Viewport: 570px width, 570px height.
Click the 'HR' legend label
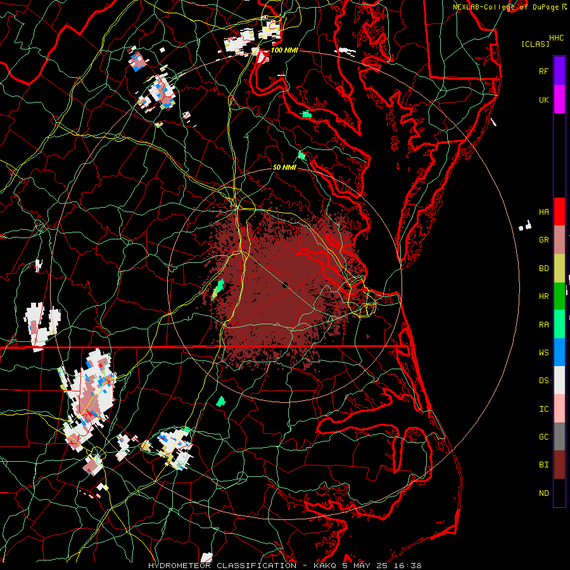coord(544,296)
